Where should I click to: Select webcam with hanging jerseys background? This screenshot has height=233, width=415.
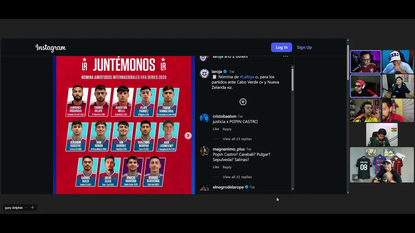(382, 165)
